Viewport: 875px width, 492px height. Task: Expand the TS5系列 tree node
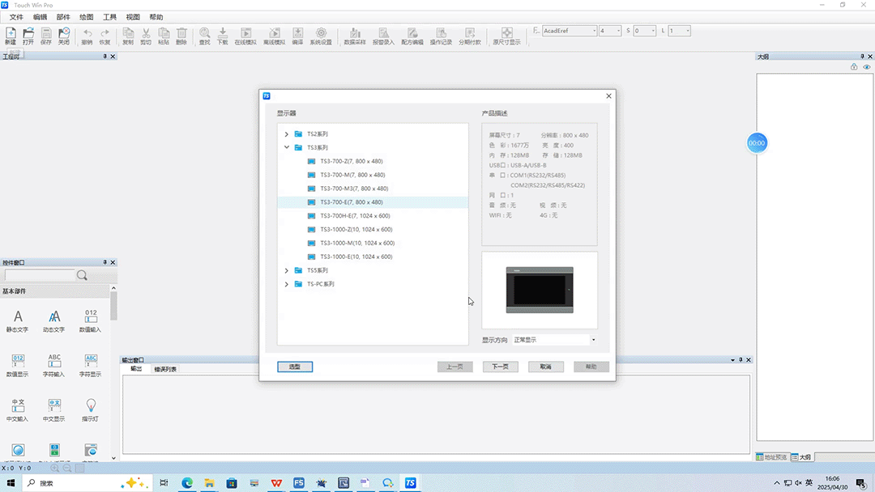click(287, 271)
